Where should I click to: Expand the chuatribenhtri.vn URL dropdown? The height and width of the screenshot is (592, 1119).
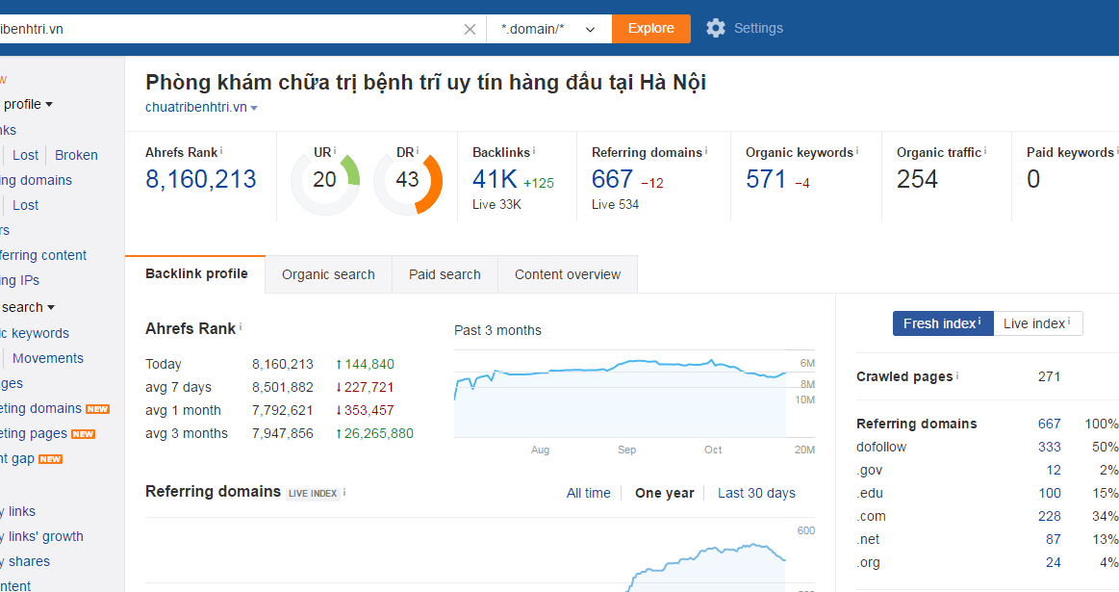coord(254,108)
